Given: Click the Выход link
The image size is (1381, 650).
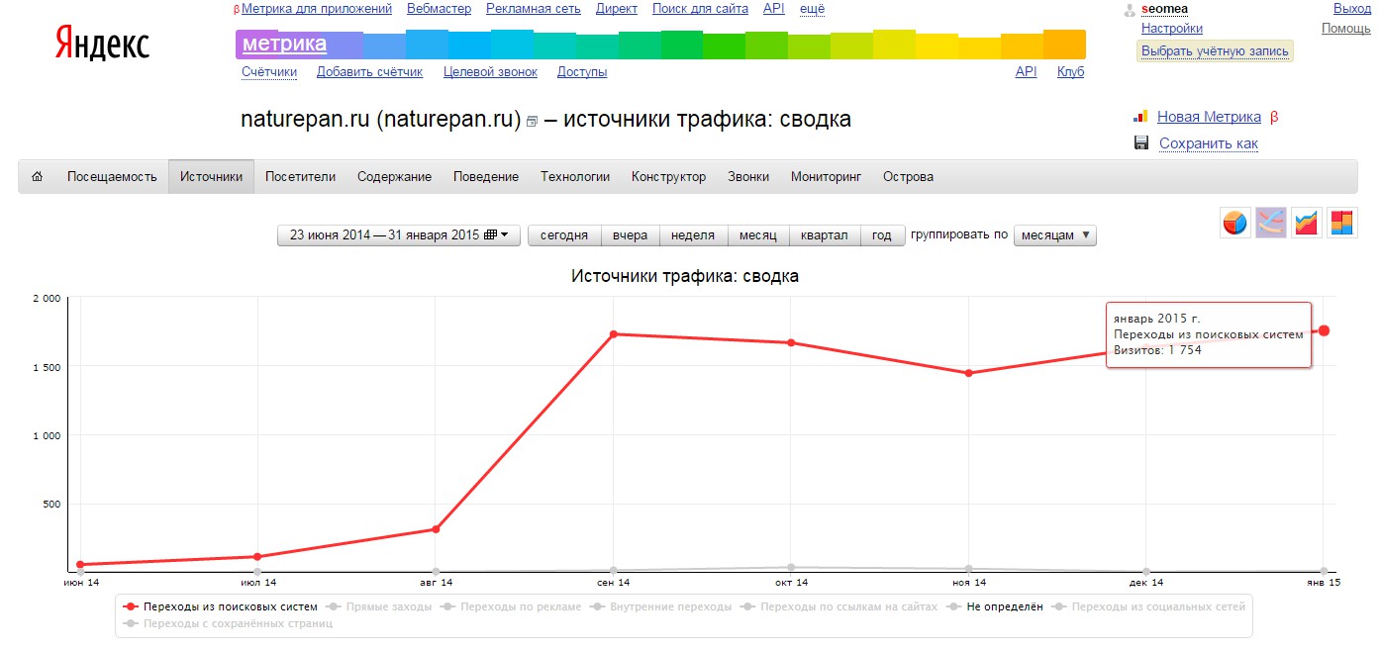Looking at the screenshot, I should (x=1352, y=9).
